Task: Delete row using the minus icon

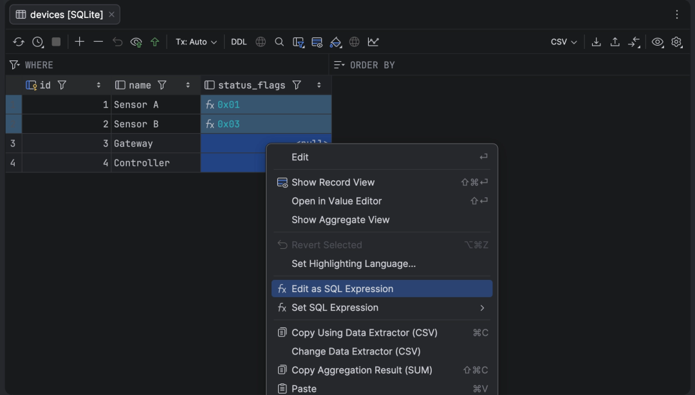Action: (98, 42)
